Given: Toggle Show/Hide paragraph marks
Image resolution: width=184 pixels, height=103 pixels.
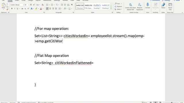Looking at the screenshot, I should [72, 5].
